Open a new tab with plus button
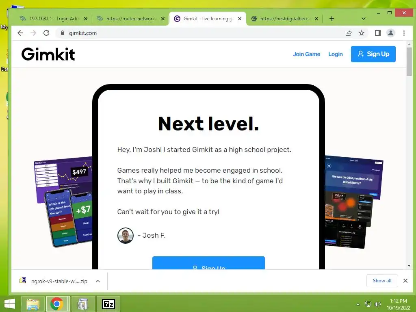416x312 pixels. click(331, 19)
